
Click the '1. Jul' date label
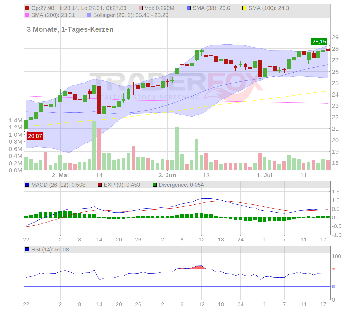[264, 175]
